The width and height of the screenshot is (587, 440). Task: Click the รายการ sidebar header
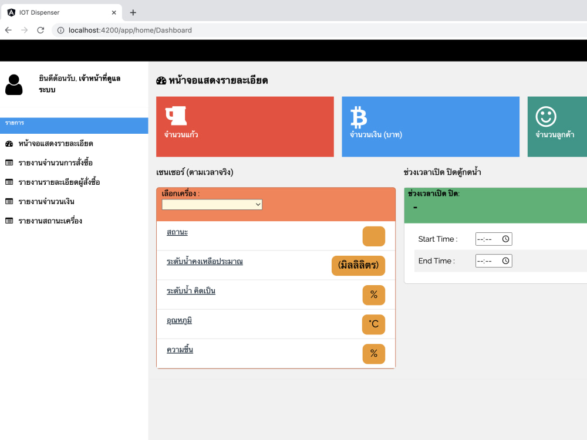point(74,126)
